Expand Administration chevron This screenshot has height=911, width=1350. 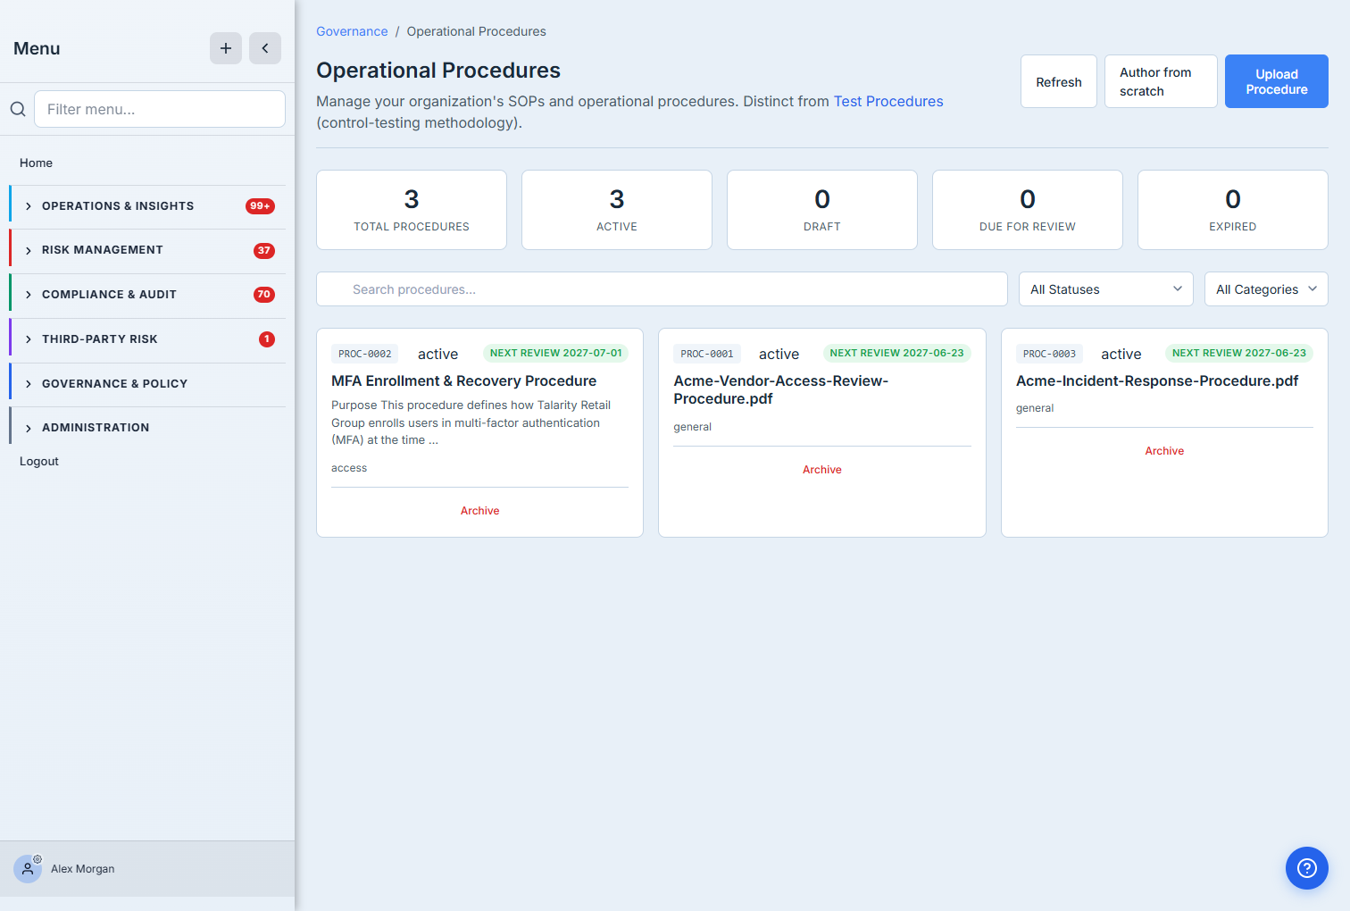pos(29,429)
